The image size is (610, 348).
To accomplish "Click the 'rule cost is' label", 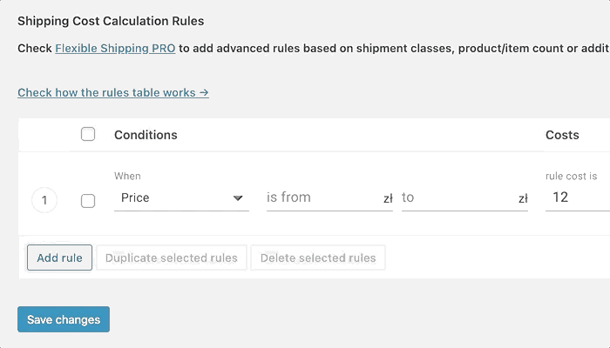I will click(573, 177).
